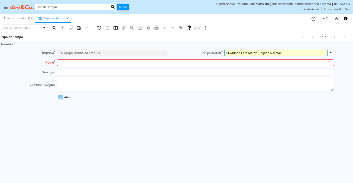The height and width of the screenshot is (183, 353).
Task: Click the blue Menu button
Action: coord(123,7)
